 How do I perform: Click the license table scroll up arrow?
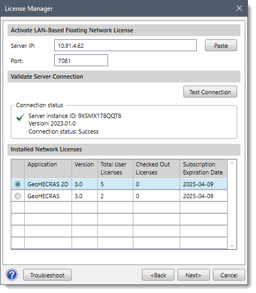pos(232,163)
